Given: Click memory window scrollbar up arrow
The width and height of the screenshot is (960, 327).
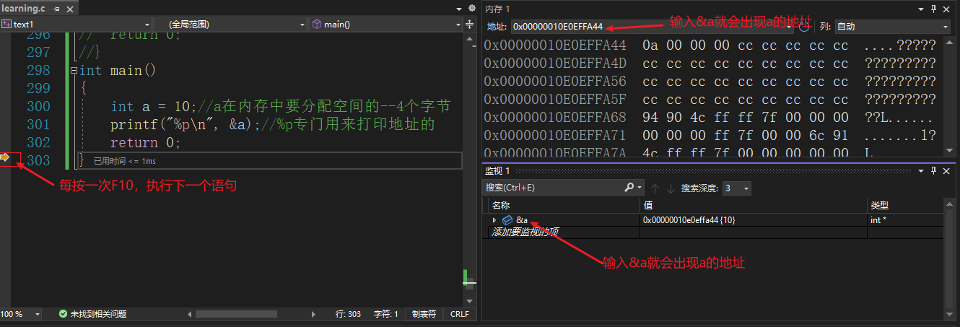Looking at the screenshot, I should (x=950, y=42).
